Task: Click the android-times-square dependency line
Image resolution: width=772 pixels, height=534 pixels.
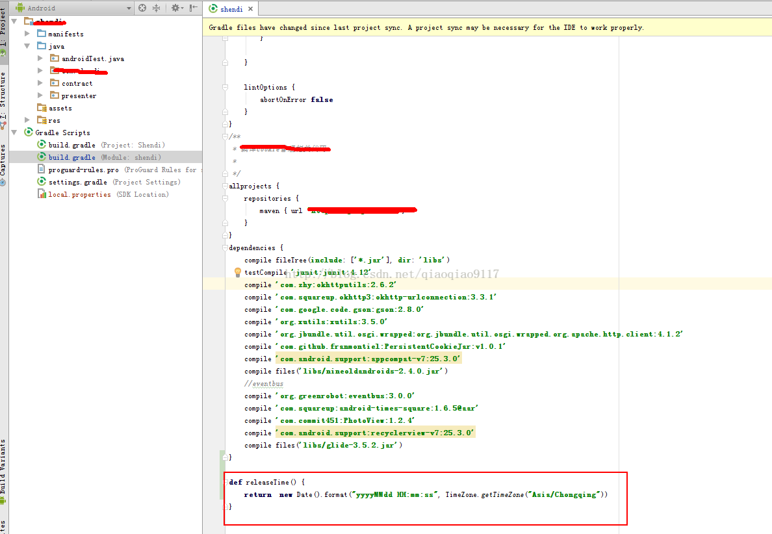Action: tap(361, 409)
